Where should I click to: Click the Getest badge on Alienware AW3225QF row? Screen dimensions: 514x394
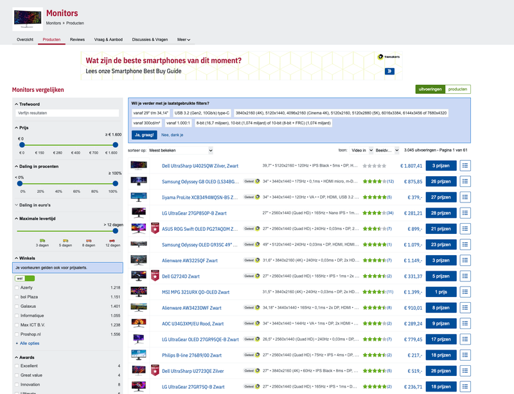[251, 260]
